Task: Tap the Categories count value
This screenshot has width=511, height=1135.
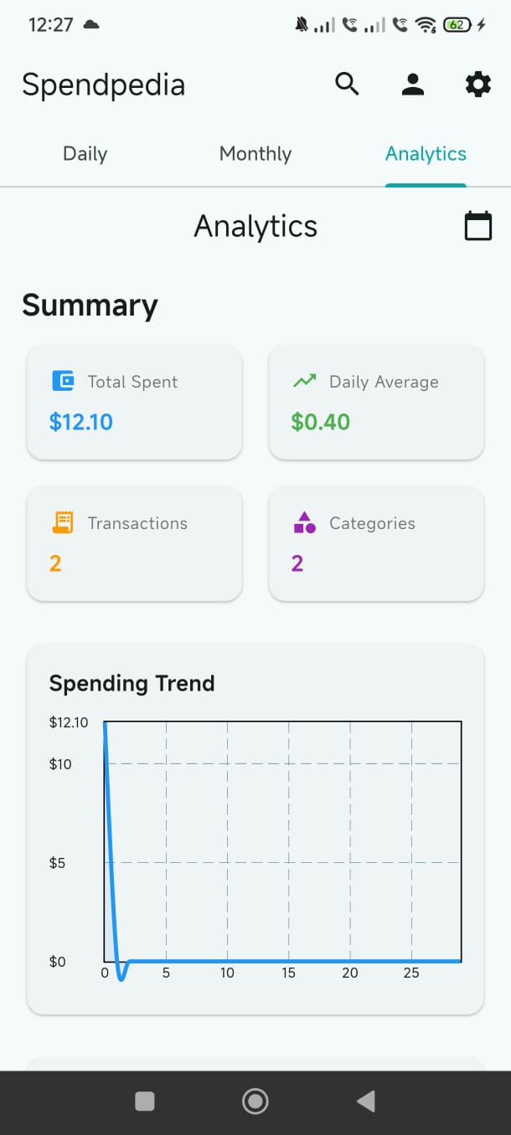Action: [x=297, y=563]
